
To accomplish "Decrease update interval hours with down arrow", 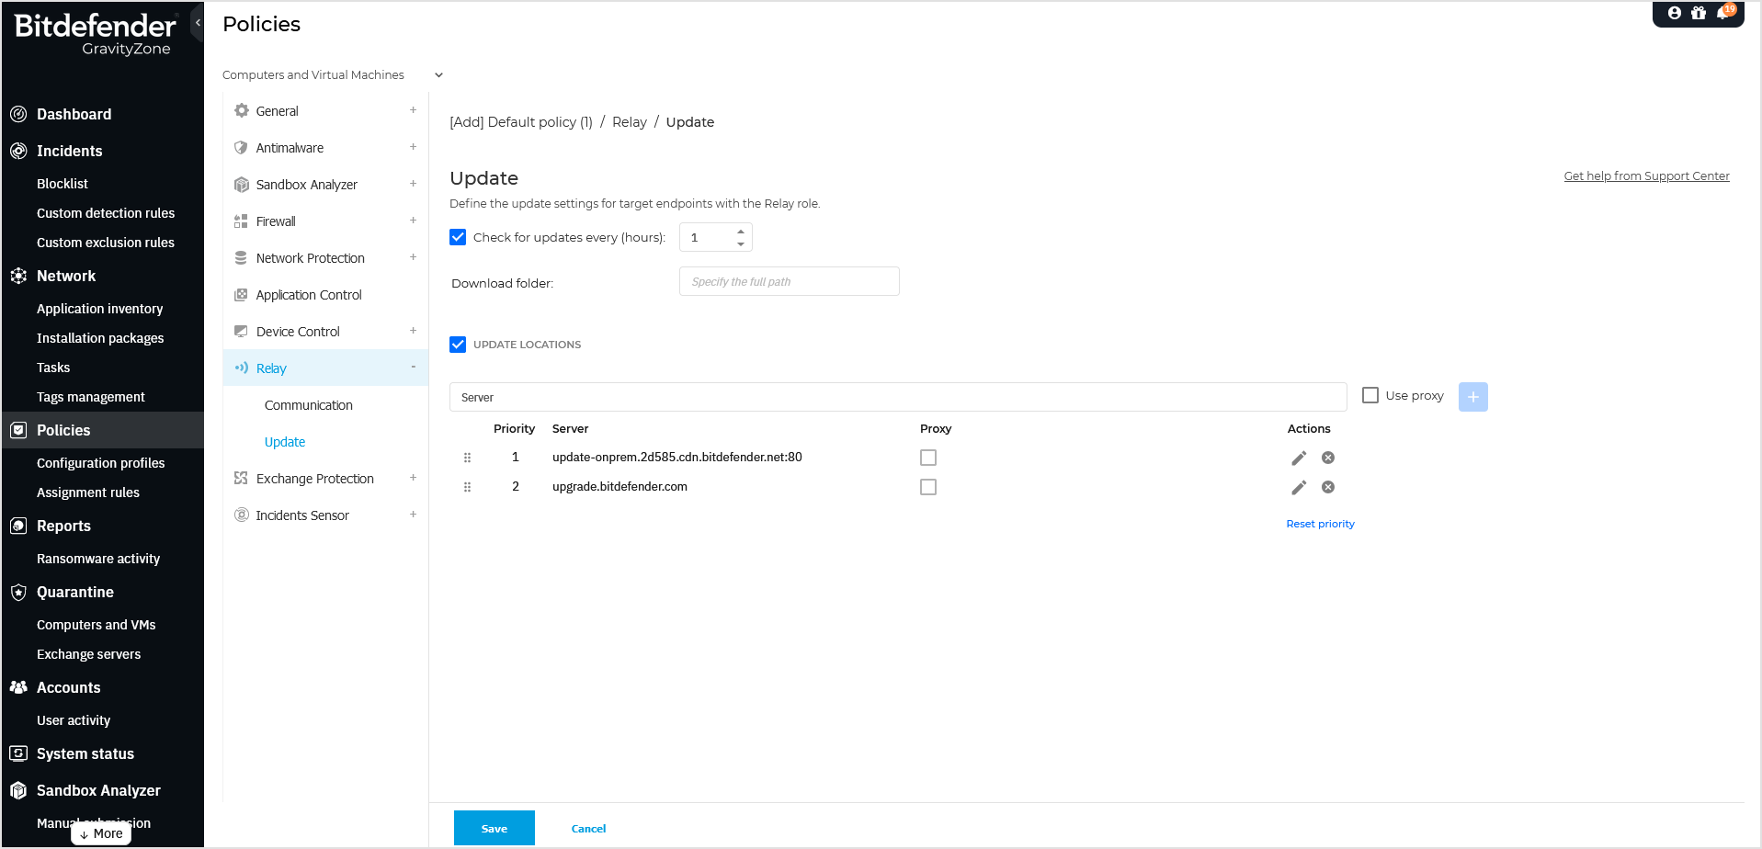I will [x=741, y=243].
